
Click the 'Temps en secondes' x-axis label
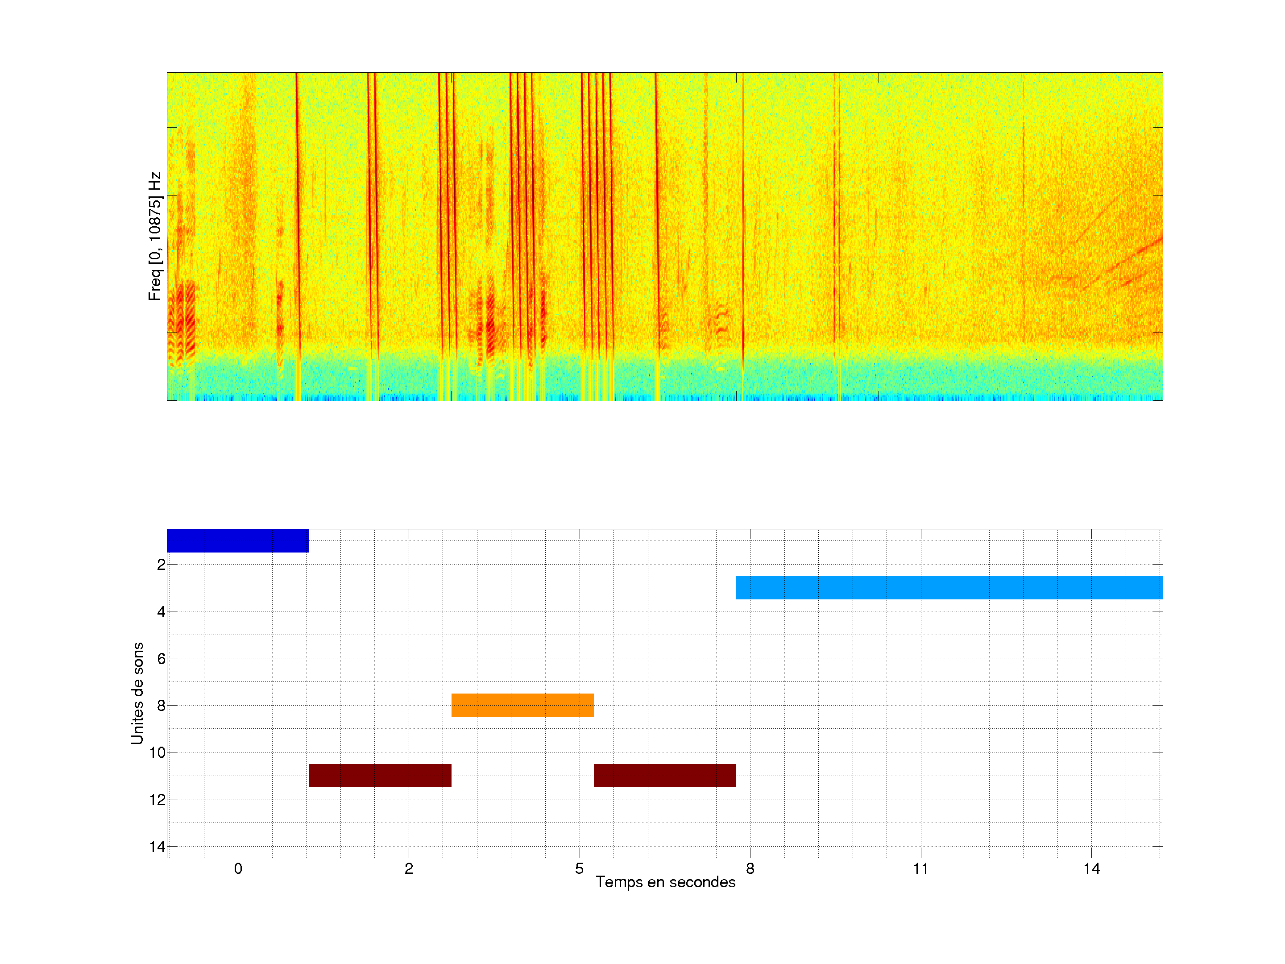tap(665, 882)
